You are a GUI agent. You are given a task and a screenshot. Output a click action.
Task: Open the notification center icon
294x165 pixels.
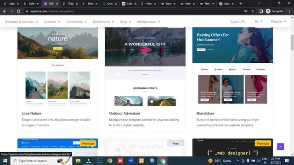point(287,161)
